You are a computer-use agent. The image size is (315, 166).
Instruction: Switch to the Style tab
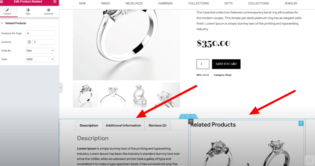pos(28,12)
